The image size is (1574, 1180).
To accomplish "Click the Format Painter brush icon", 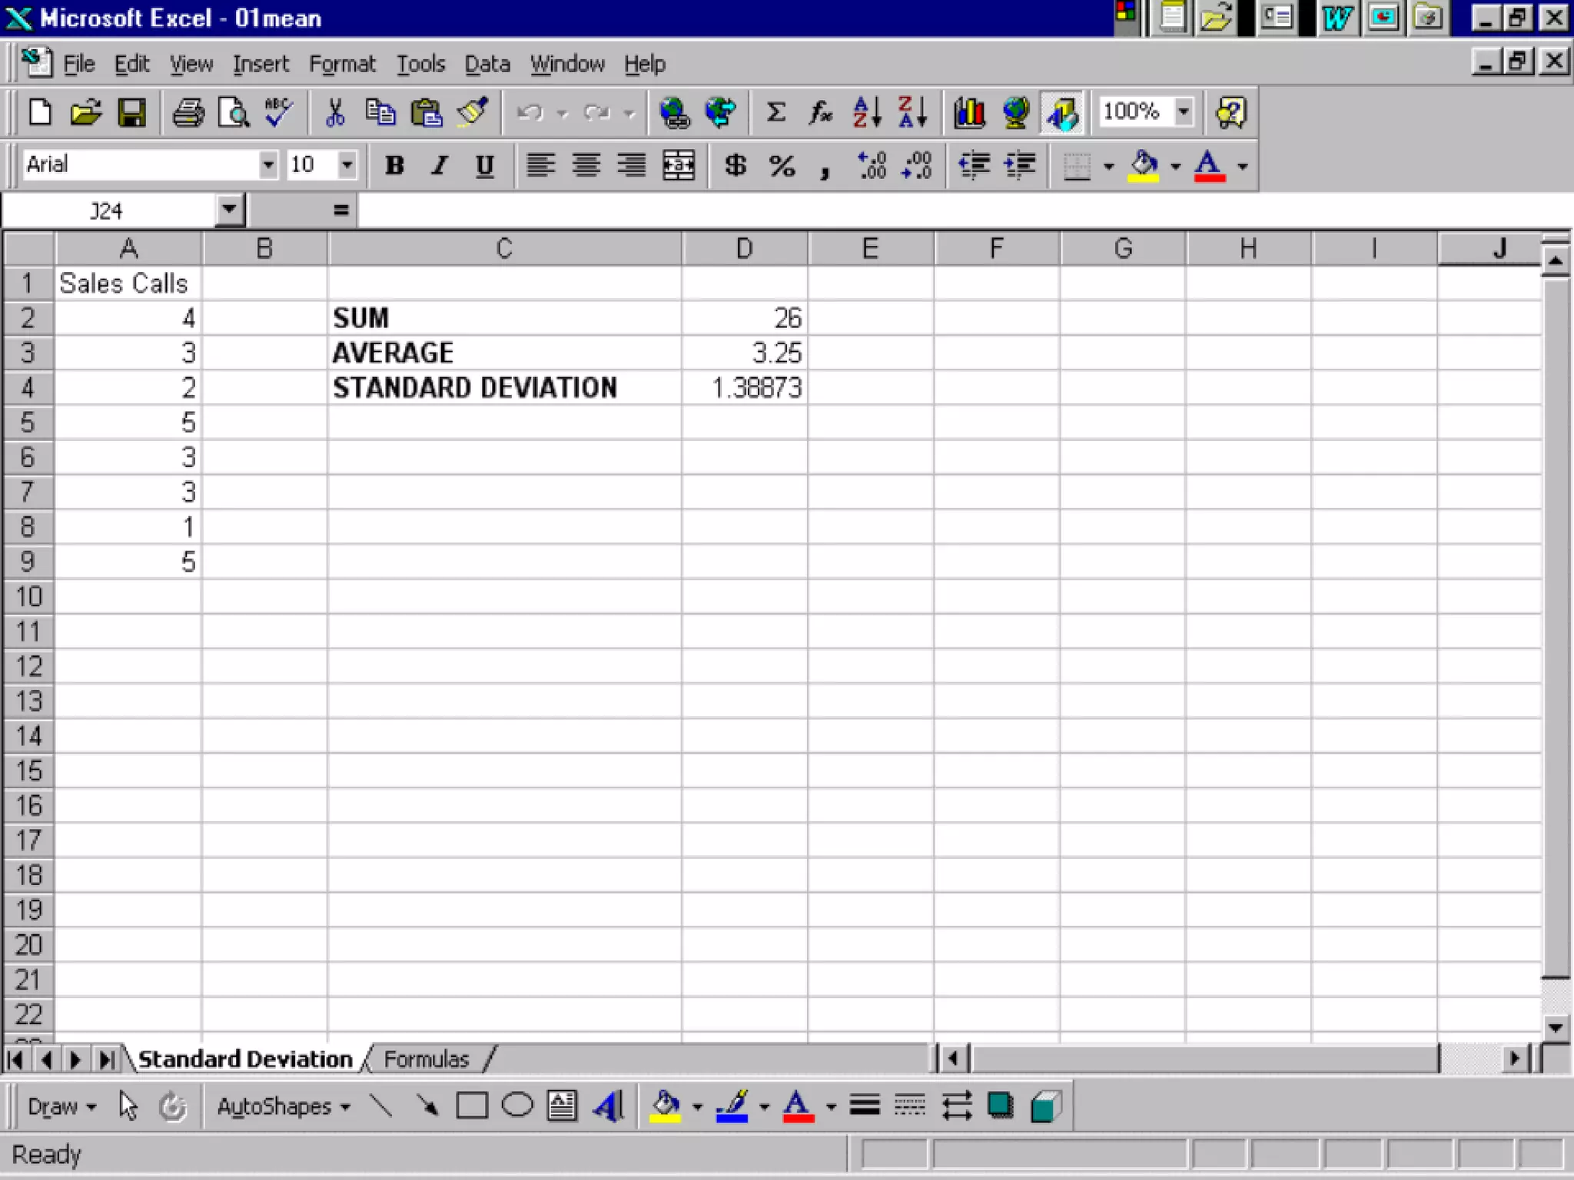I will pos(473,113).
